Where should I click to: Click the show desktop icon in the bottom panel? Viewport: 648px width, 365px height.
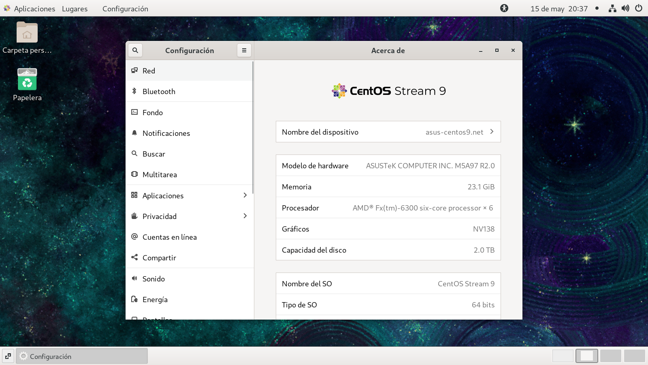pyautogui.click(x=8, y=356)
